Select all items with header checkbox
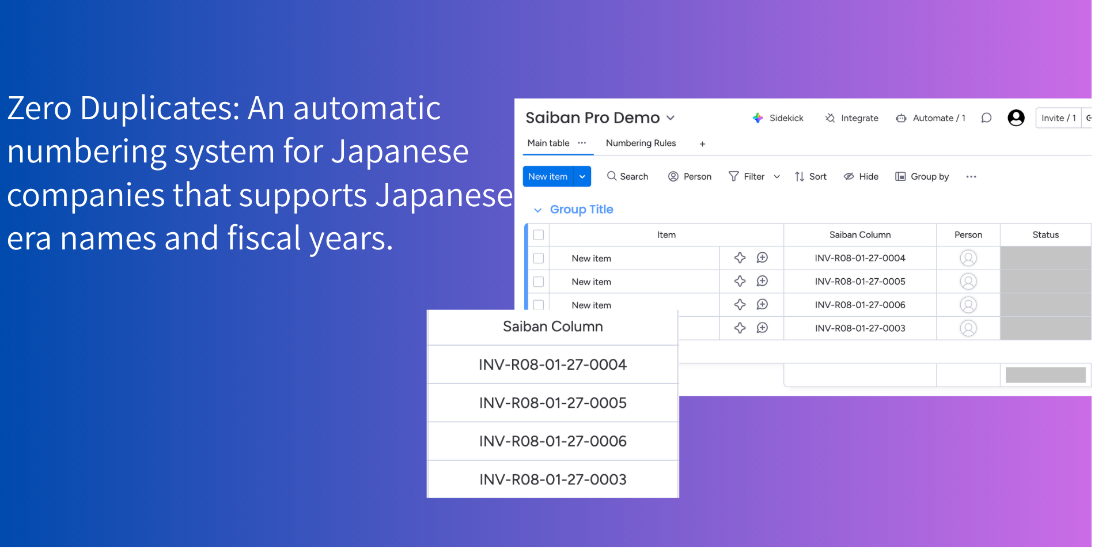The height and width of the screenshot is (553, 1106). tap(539, 235)
